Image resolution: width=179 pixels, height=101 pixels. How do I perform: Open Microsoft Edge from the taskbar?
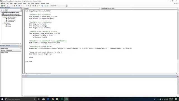click(48, 99)
